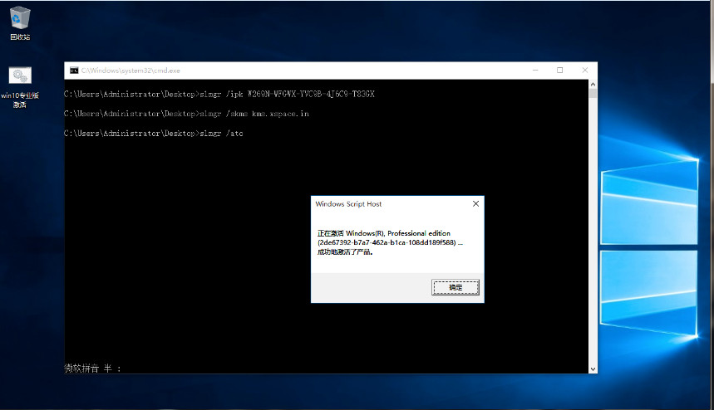The image size is (714, 410).
Task: Click the slmgr /ipk command line
Action: 219,94
